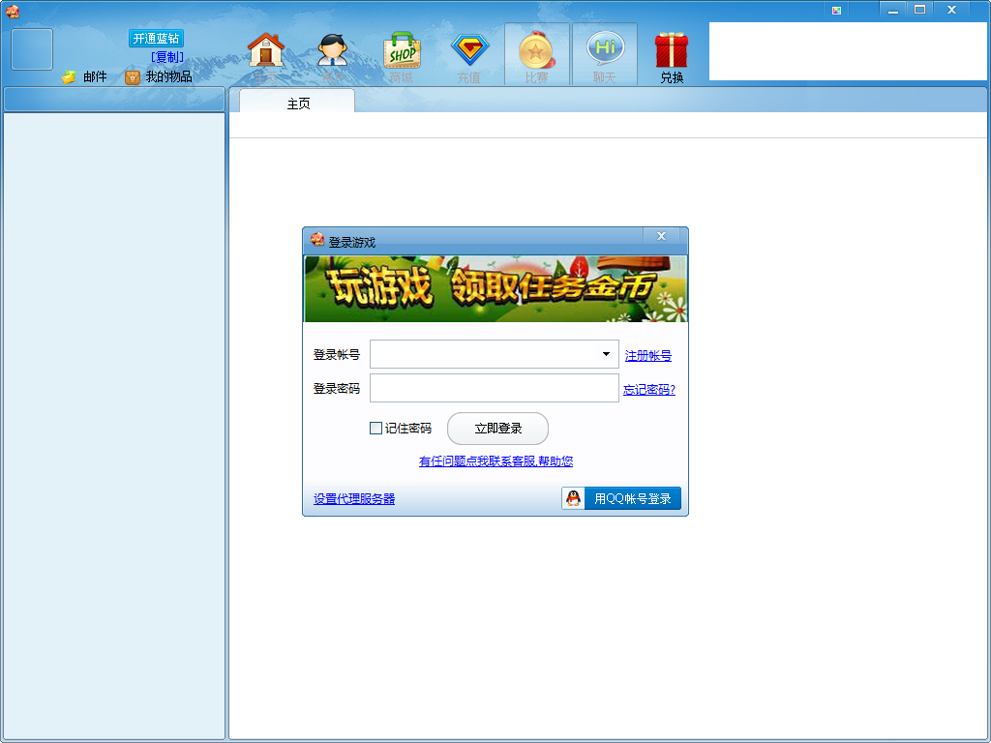Click the 注册帐号 register link

[x=647, y=356]
